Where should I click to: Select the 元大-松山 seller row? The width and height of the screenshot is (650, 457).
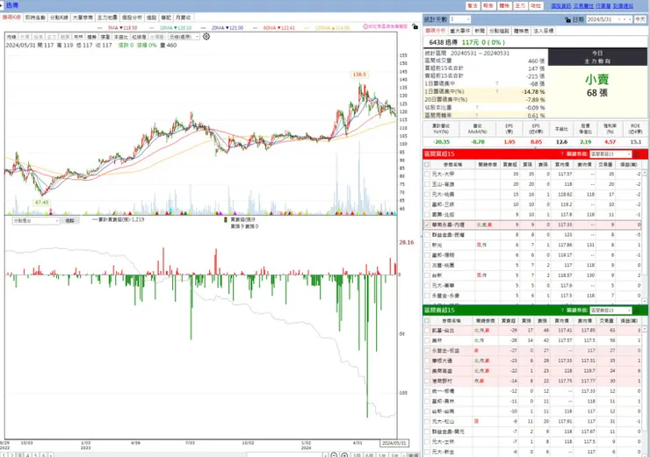[532, 421]
